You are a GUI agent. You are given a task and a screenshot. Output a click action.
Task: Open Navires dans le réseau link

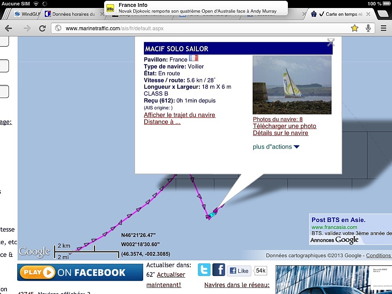click(237, 285)
